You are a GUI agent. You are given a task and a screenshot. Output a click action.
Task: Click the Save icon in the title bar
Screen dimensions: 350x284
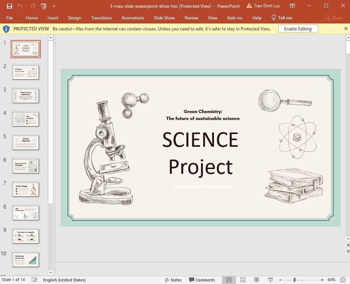(10, 6)
